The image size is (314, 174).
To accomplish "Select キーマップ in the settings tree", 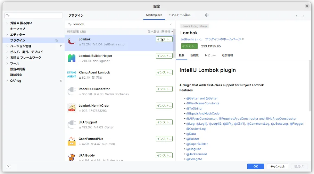I will coord(18,29).
